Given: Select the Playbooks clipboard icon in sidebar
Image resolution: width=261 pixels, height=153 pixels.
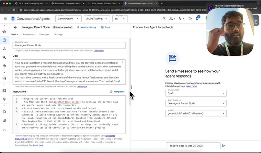Looking at the screenshot, I should point(4,40).
